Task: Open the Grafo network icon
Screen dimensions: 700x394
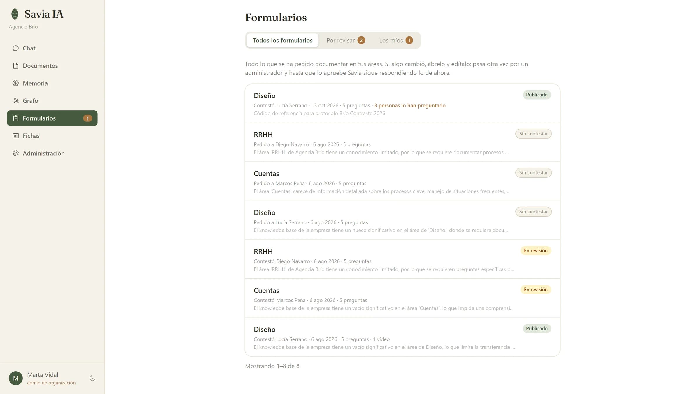Action: 16,101
